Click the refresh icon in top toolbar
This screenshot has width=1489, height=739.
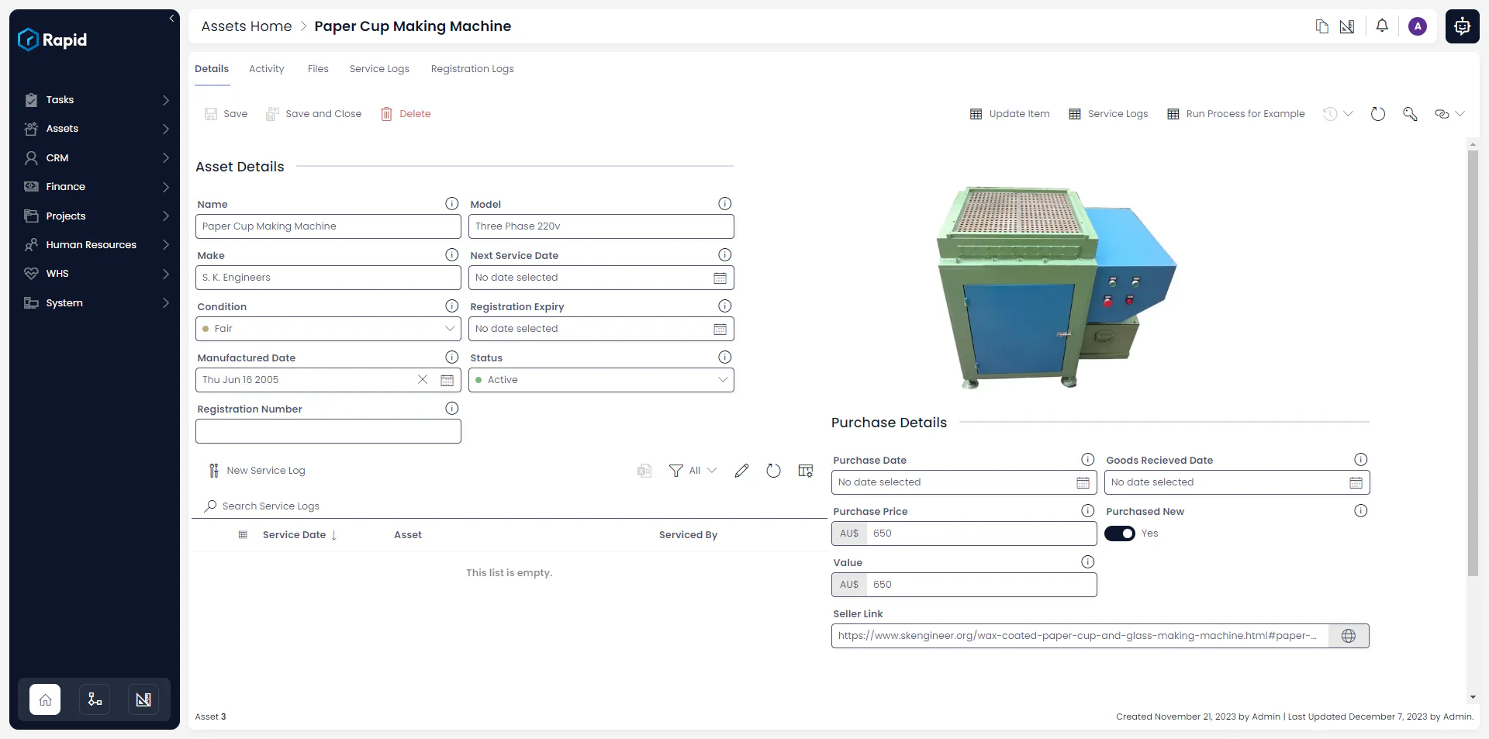click(1378, 114)
